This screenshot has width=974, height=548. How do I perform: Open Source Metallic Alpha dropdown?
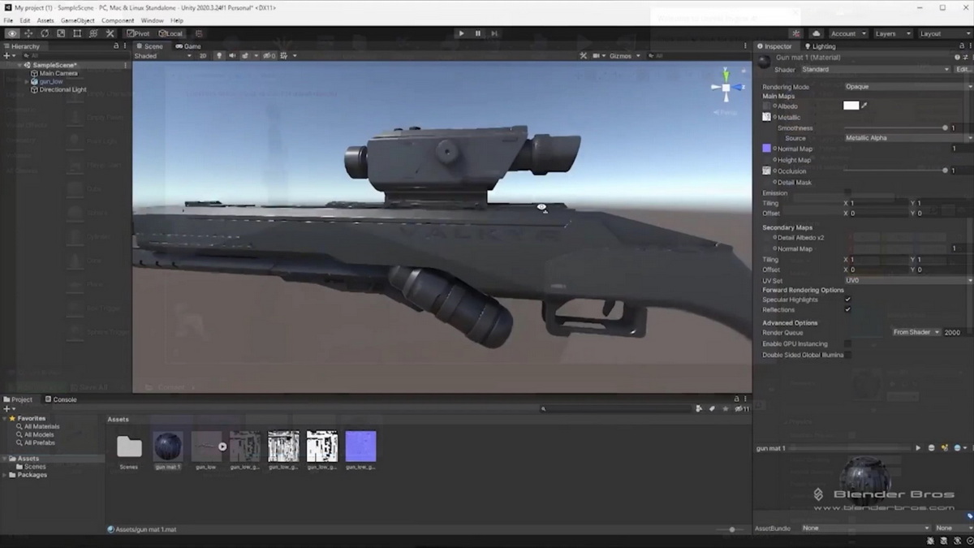[907, 138]
